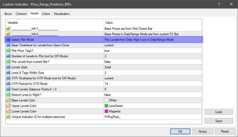Image resolution: width=238 pixels, height=137 pixels.
Task: Click color icon beside Base Levels Color
Action: pos(8,101)
